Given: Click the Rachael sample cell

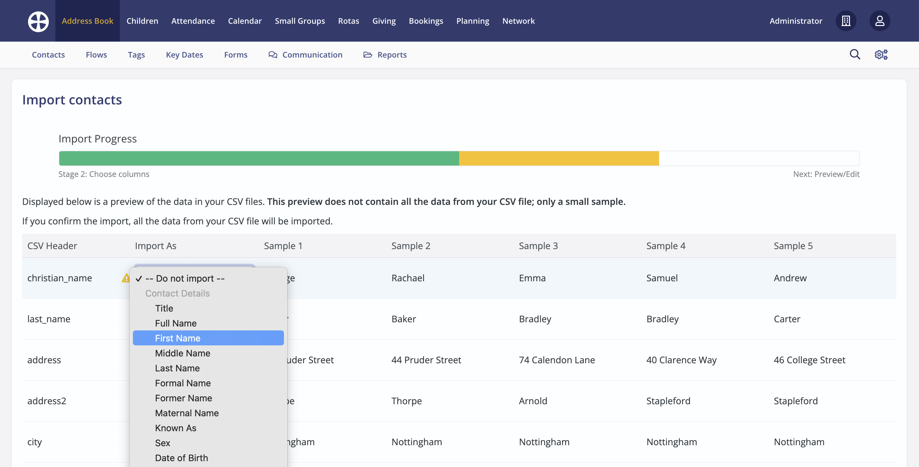Looking at the screenshot, I should [408, 278].
